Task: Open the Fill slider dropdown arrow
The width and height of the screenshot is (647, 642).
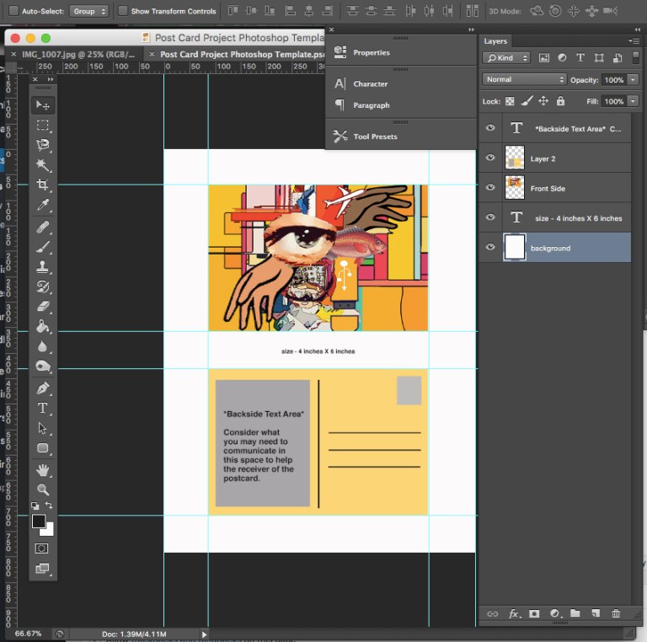Action: (633, 101)
